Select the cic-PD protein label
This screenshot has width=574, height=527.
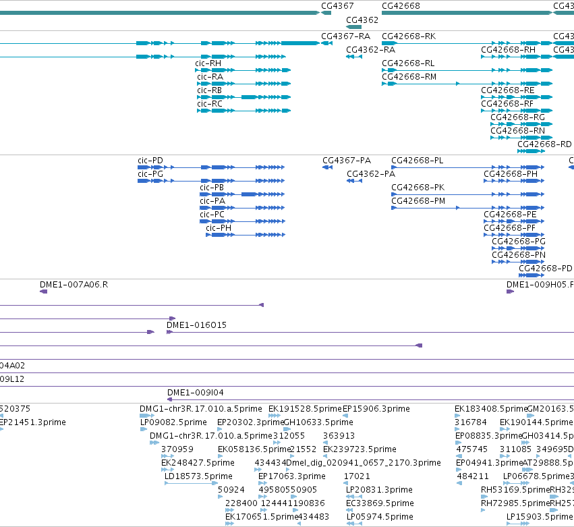pyautogui.click(x=150, y=161)
